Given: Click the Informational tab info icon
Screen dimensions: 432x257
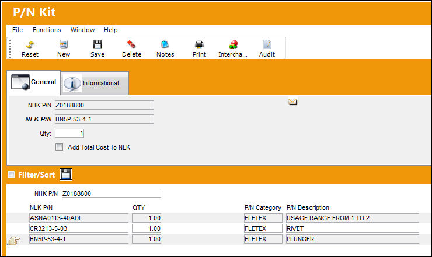Looking at the screenshot, I should pyautogui.click(x=72, y=83).
